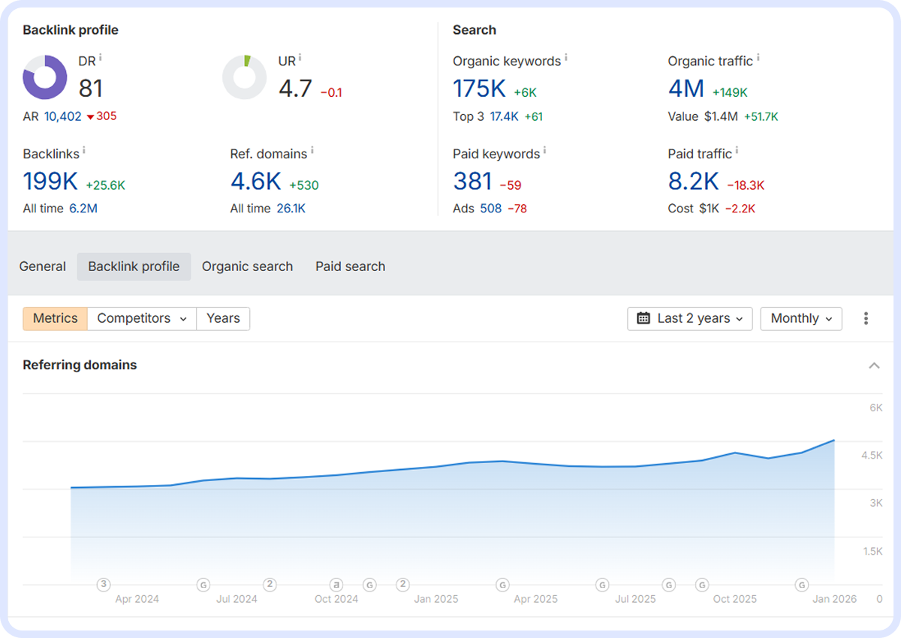Open the General tab
The height and width of the screenshot is (638, 901).
coord(43,266)
